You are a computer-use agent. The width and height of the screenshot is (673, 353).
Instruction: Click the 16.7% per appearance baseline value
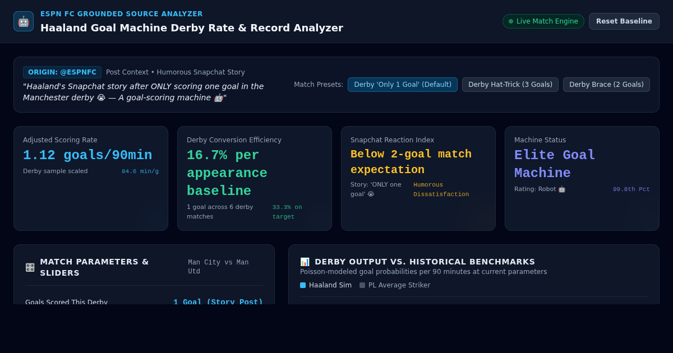point(227,173)
